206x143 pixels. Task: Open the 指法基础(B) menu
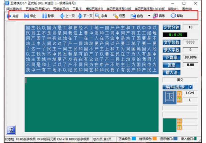pos(14,9)
